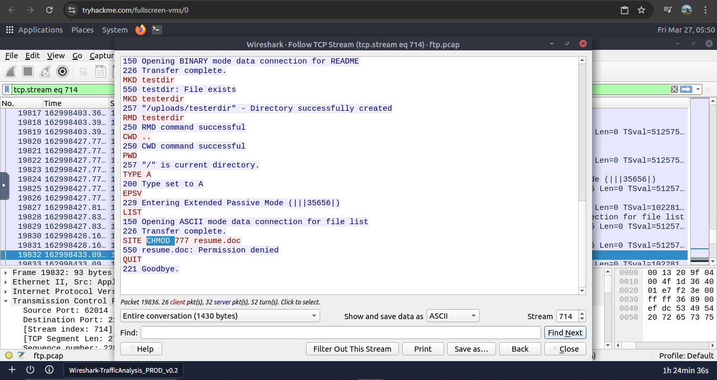Open the Edit menu
Screen dimensions: 717x380
click(x=33, y=56)
